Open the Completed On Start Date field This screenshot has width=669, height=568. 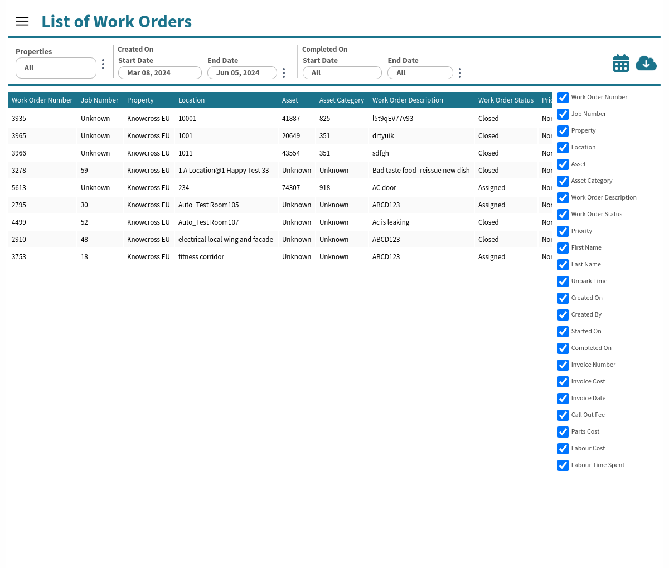pyautogui.click(x=342, y=73)
